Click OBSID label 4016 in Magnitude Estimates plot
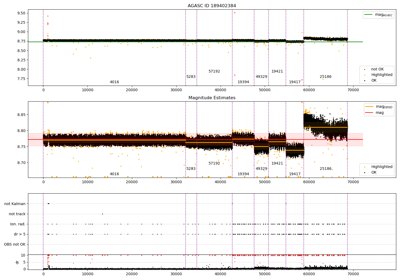Image resolution: width=400 pixels, height=280 pixels. (114, 174)
